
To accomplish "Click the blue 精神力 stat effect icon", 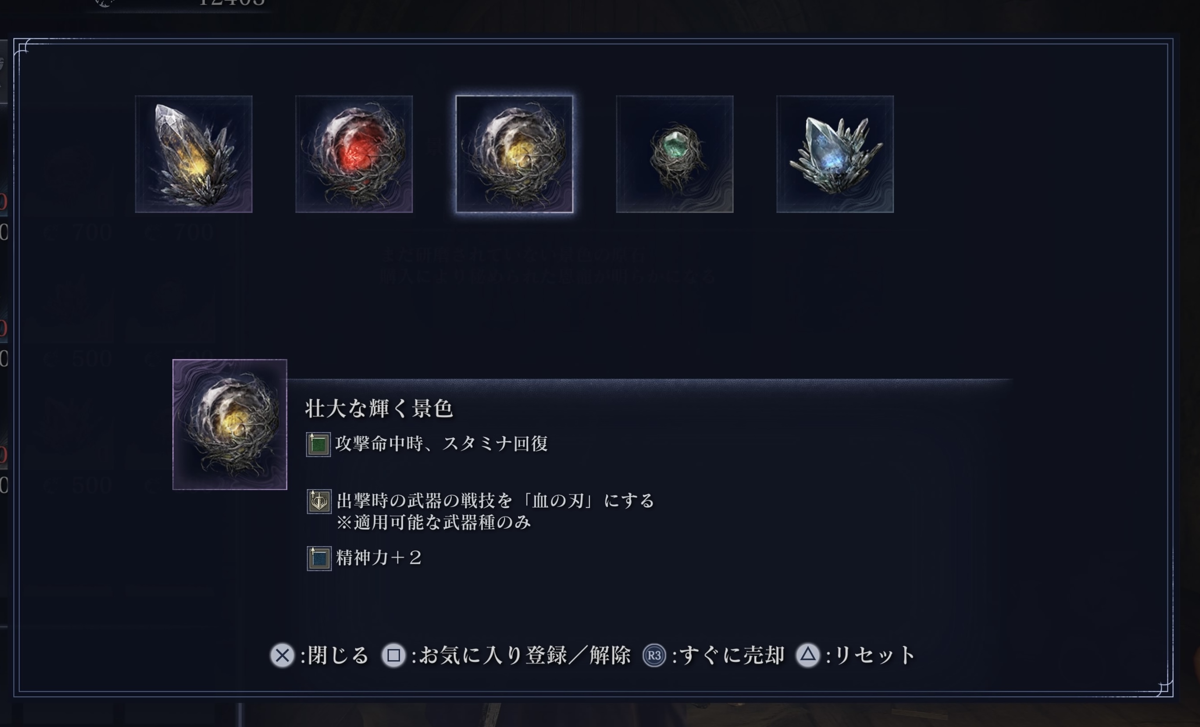I will pos(319,558).
